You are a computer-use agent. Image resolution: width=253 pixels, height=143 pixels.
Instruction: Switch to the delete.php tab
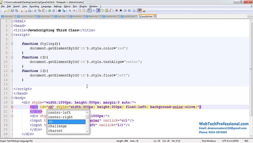pyautogui.click(x=93, y=16)
